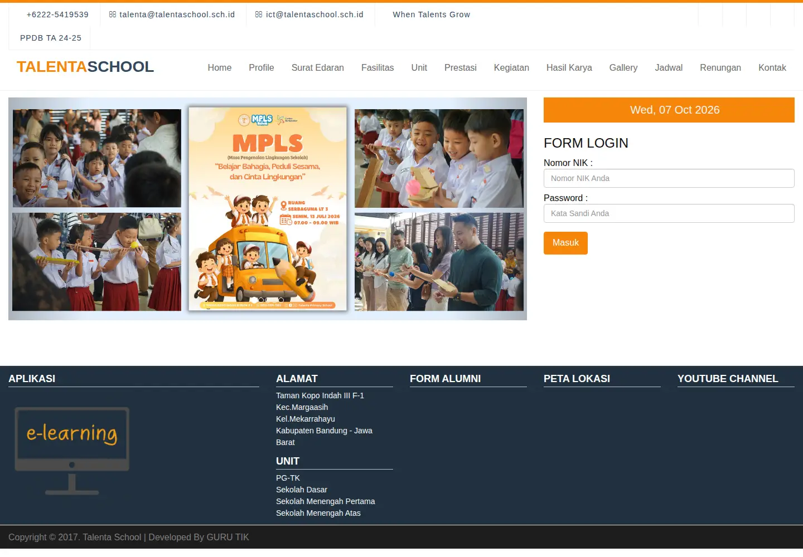This screenshot has height=557, width=803.
Task: Click the Kec.Margaasih address line
Action: (302, 407)
